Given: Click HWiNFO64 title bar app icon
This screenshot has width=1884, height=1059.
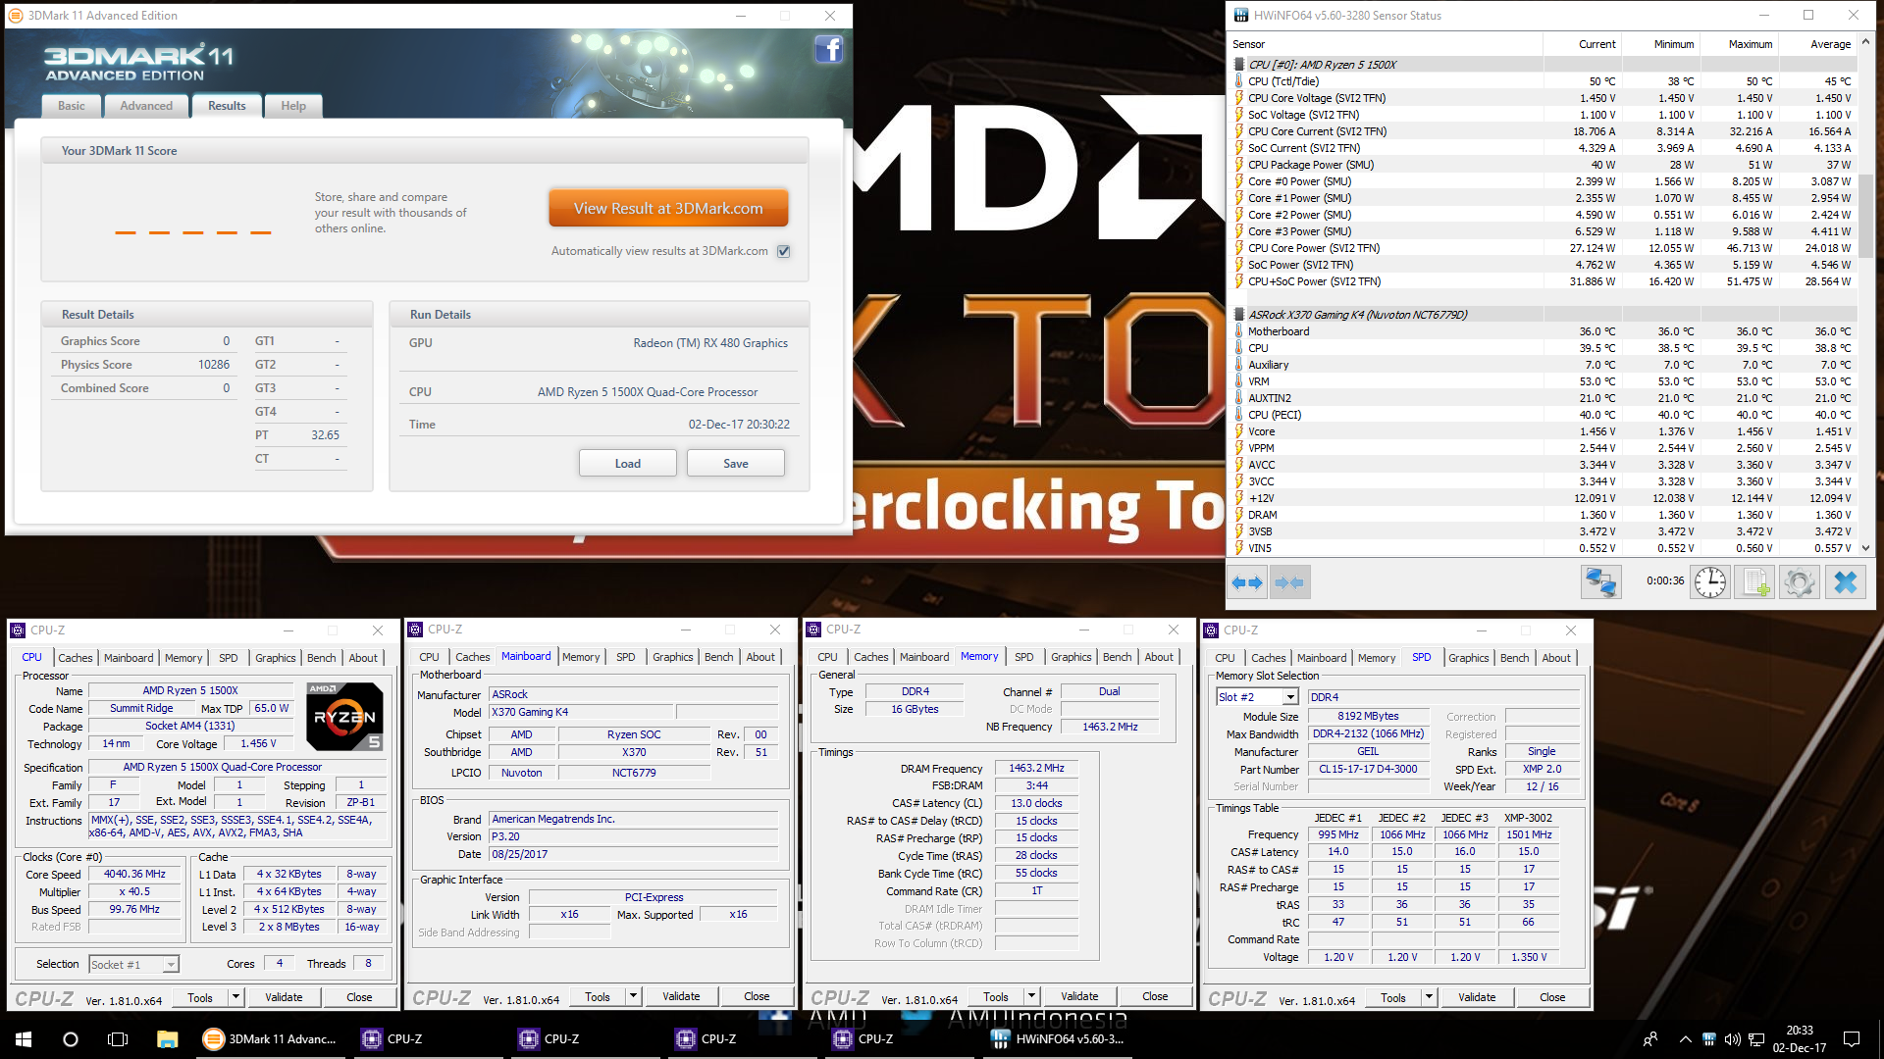Looking at the screenshot, I should [1241, 15].
